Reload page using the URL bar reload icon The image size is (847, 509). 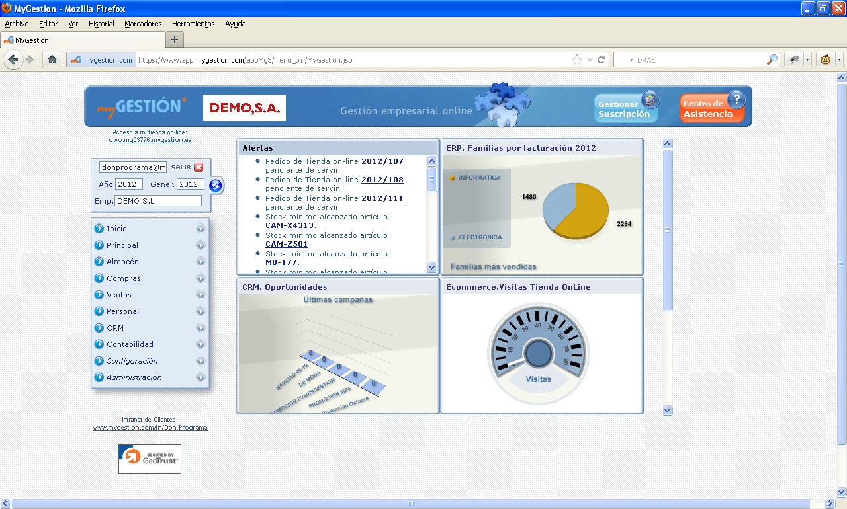[602, 59]
